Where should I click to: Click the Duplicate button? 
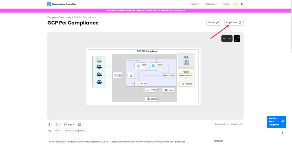(234, 22)
